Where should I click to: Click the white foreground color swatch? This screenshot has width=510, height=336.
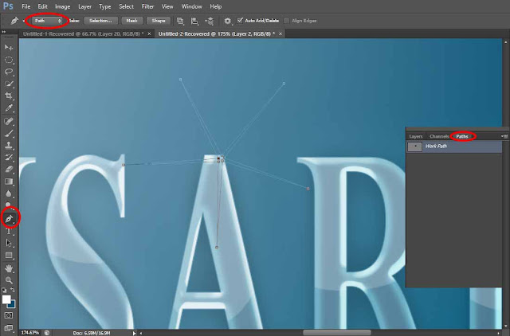coord(6,299)
